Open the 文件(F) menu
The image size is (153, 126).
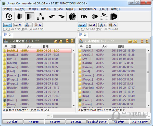pyautogui.click(x=8, y=9)
